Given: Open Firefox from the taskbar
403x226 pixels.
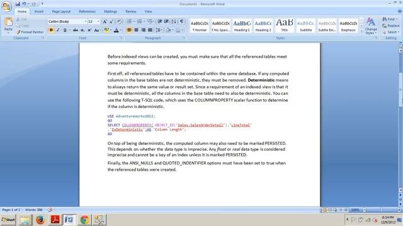Looking at the screenshot, I should 40,220.
